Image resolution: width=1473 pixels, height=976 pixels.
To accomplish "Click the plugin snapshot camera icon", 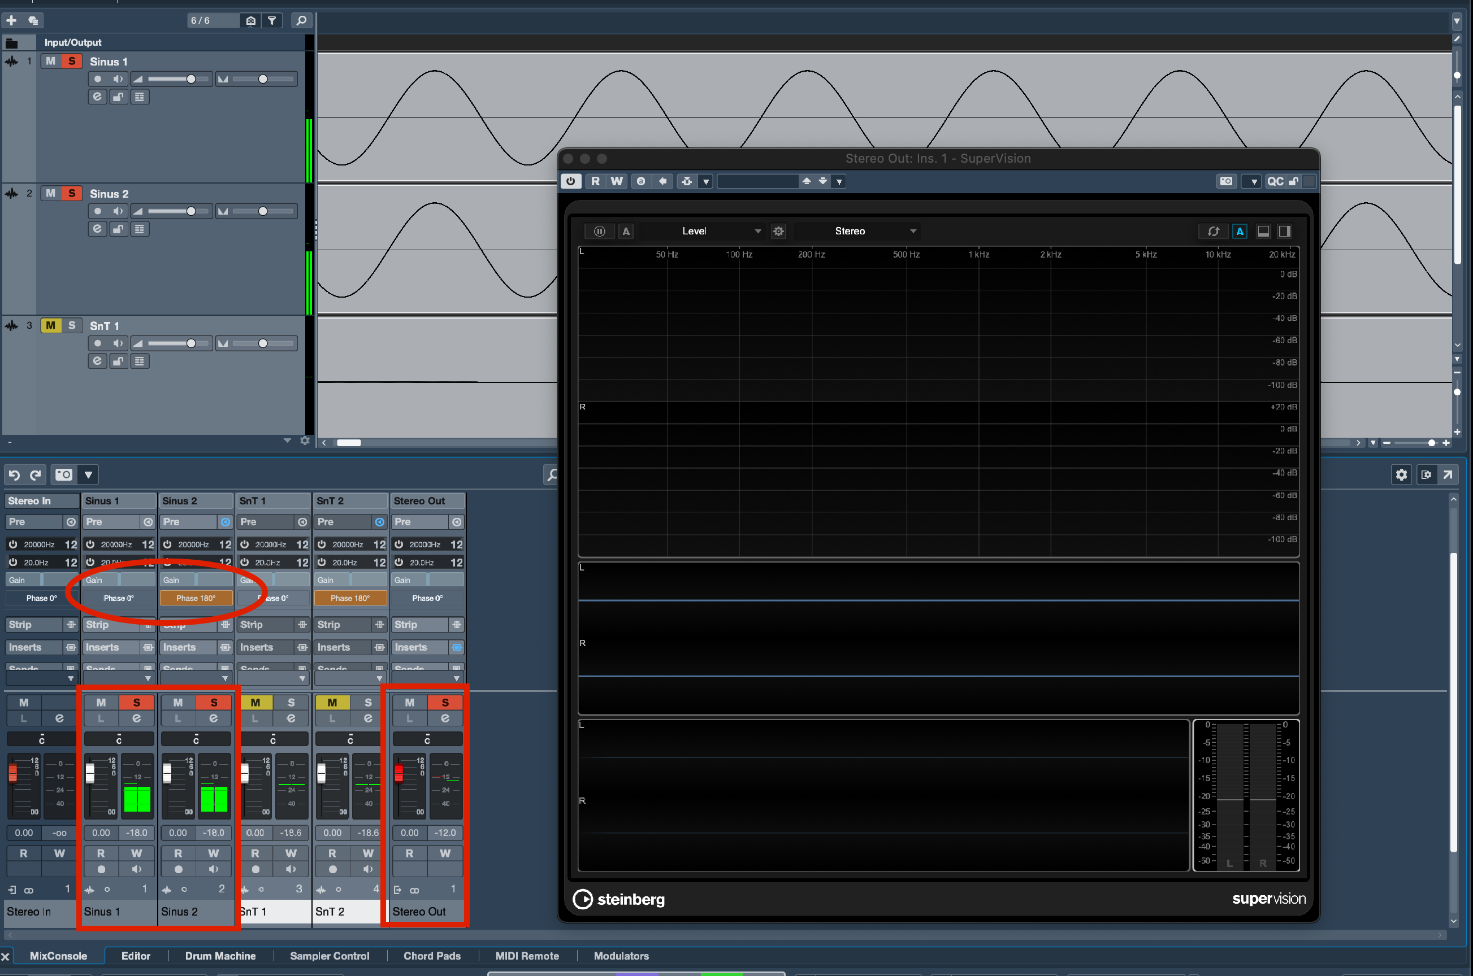I will (1226, 181).
